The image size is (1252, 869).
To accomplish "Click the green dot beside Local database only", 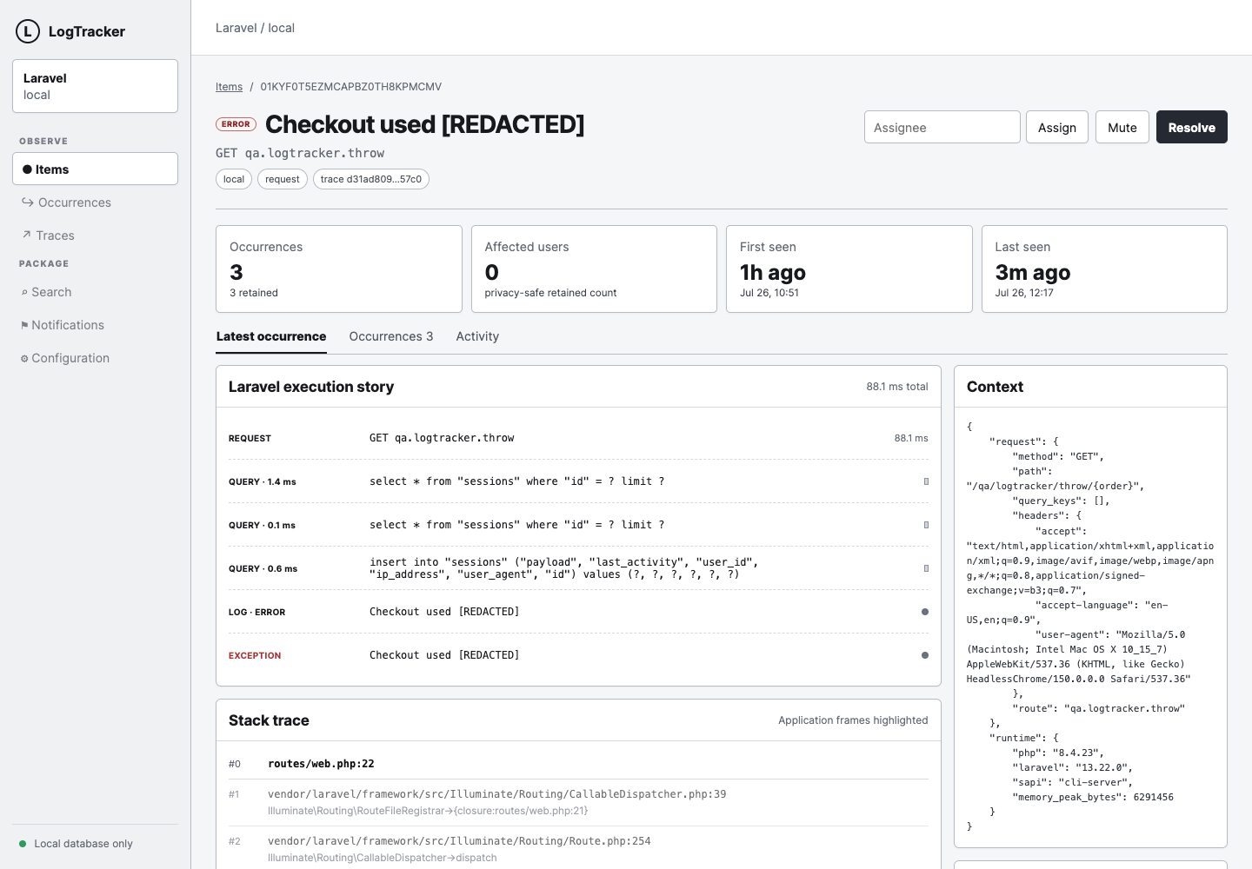I will pos(23,844).
